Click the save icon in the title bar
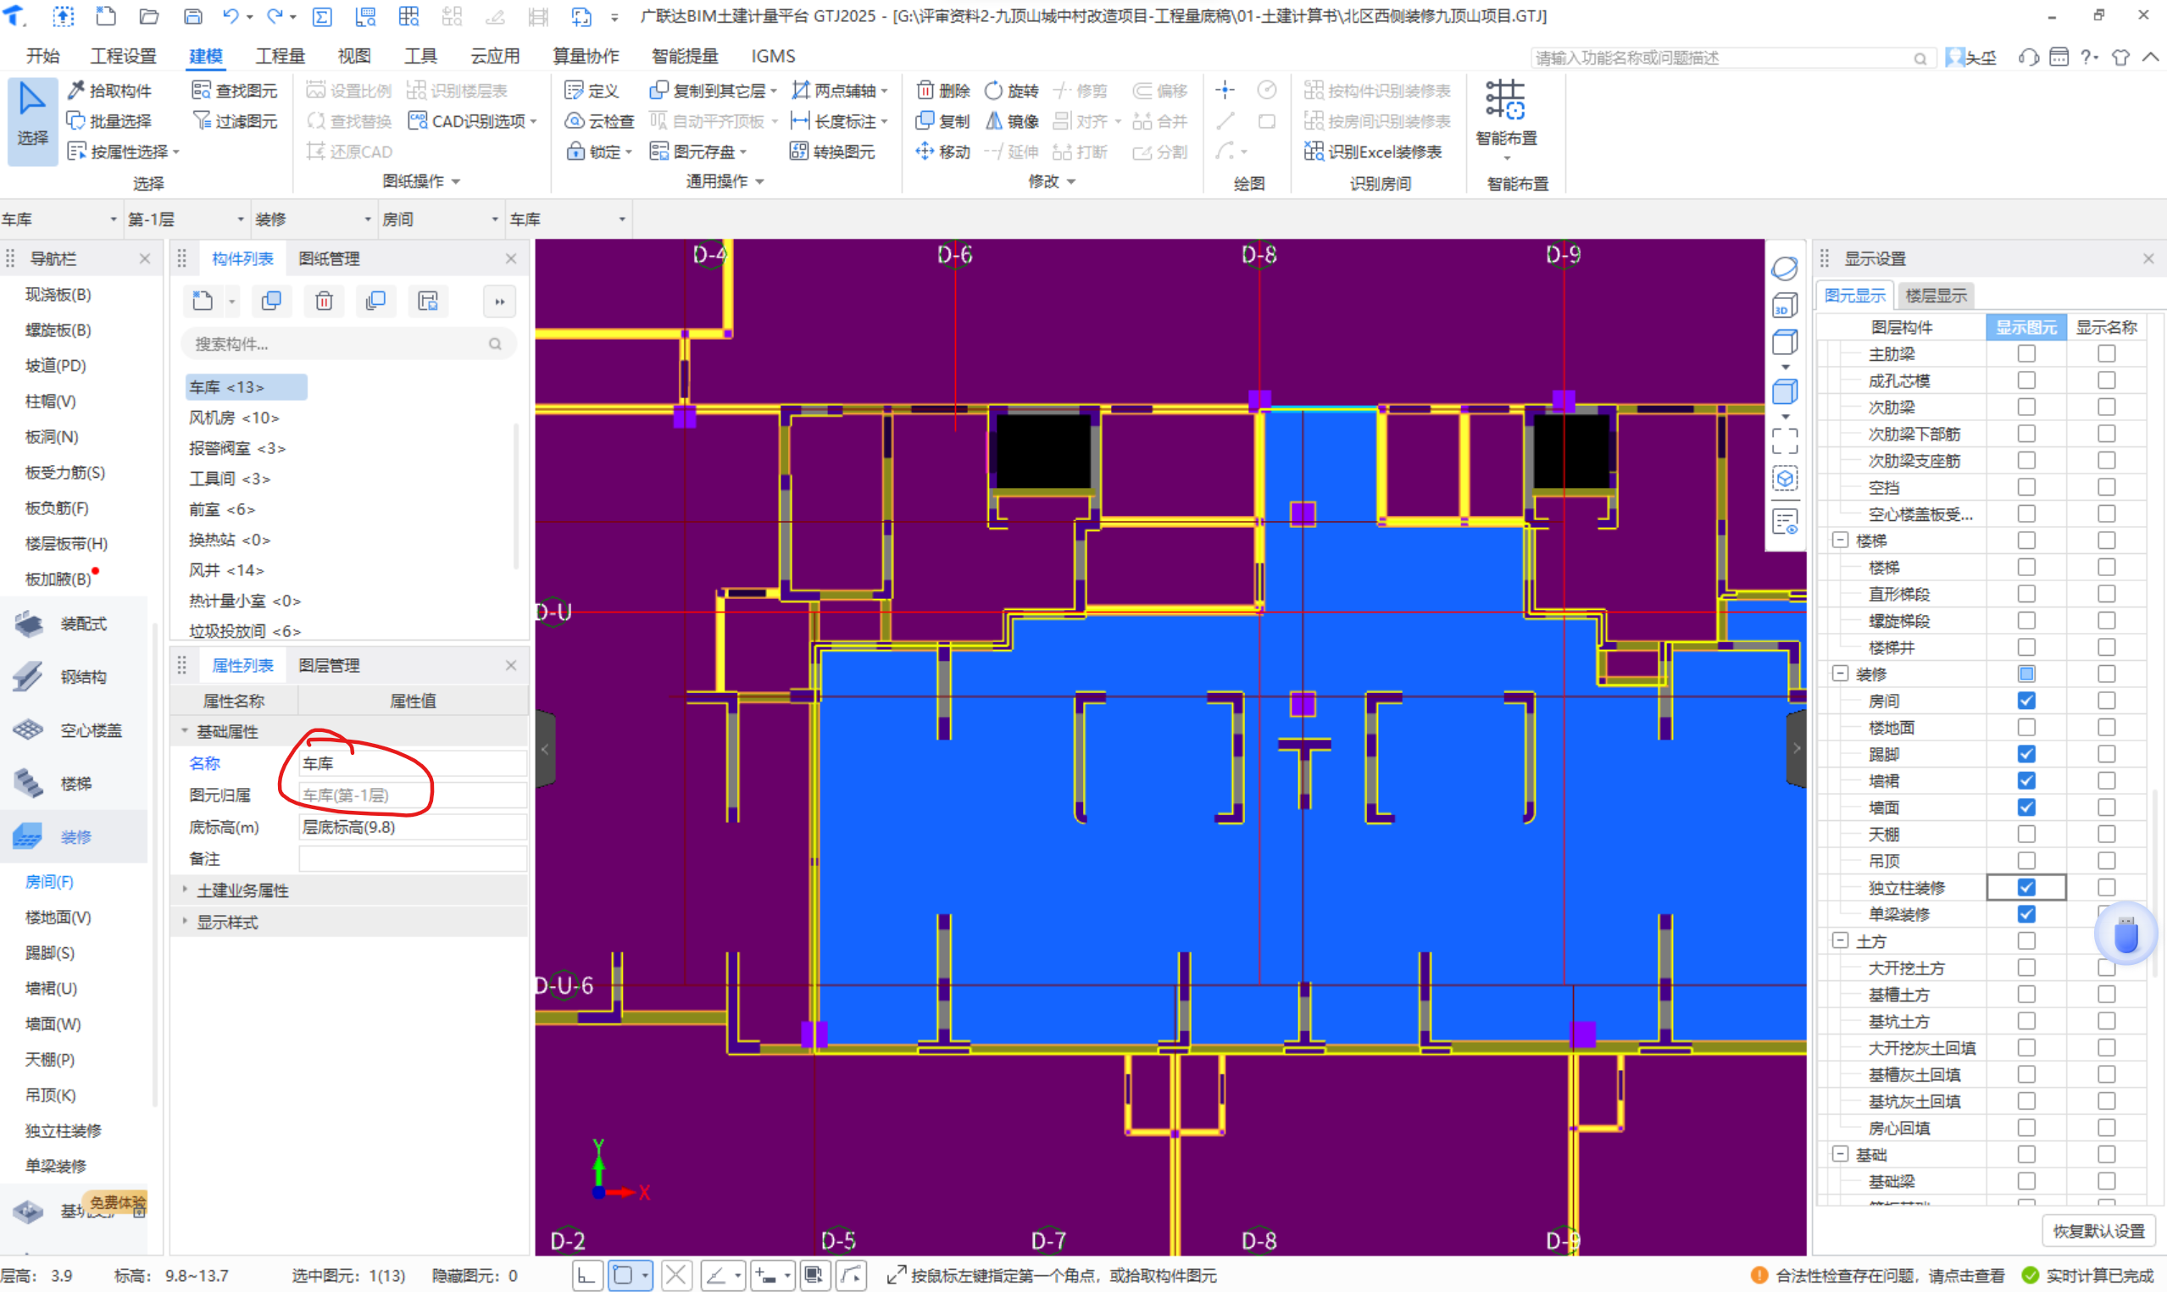 (192, 17)
